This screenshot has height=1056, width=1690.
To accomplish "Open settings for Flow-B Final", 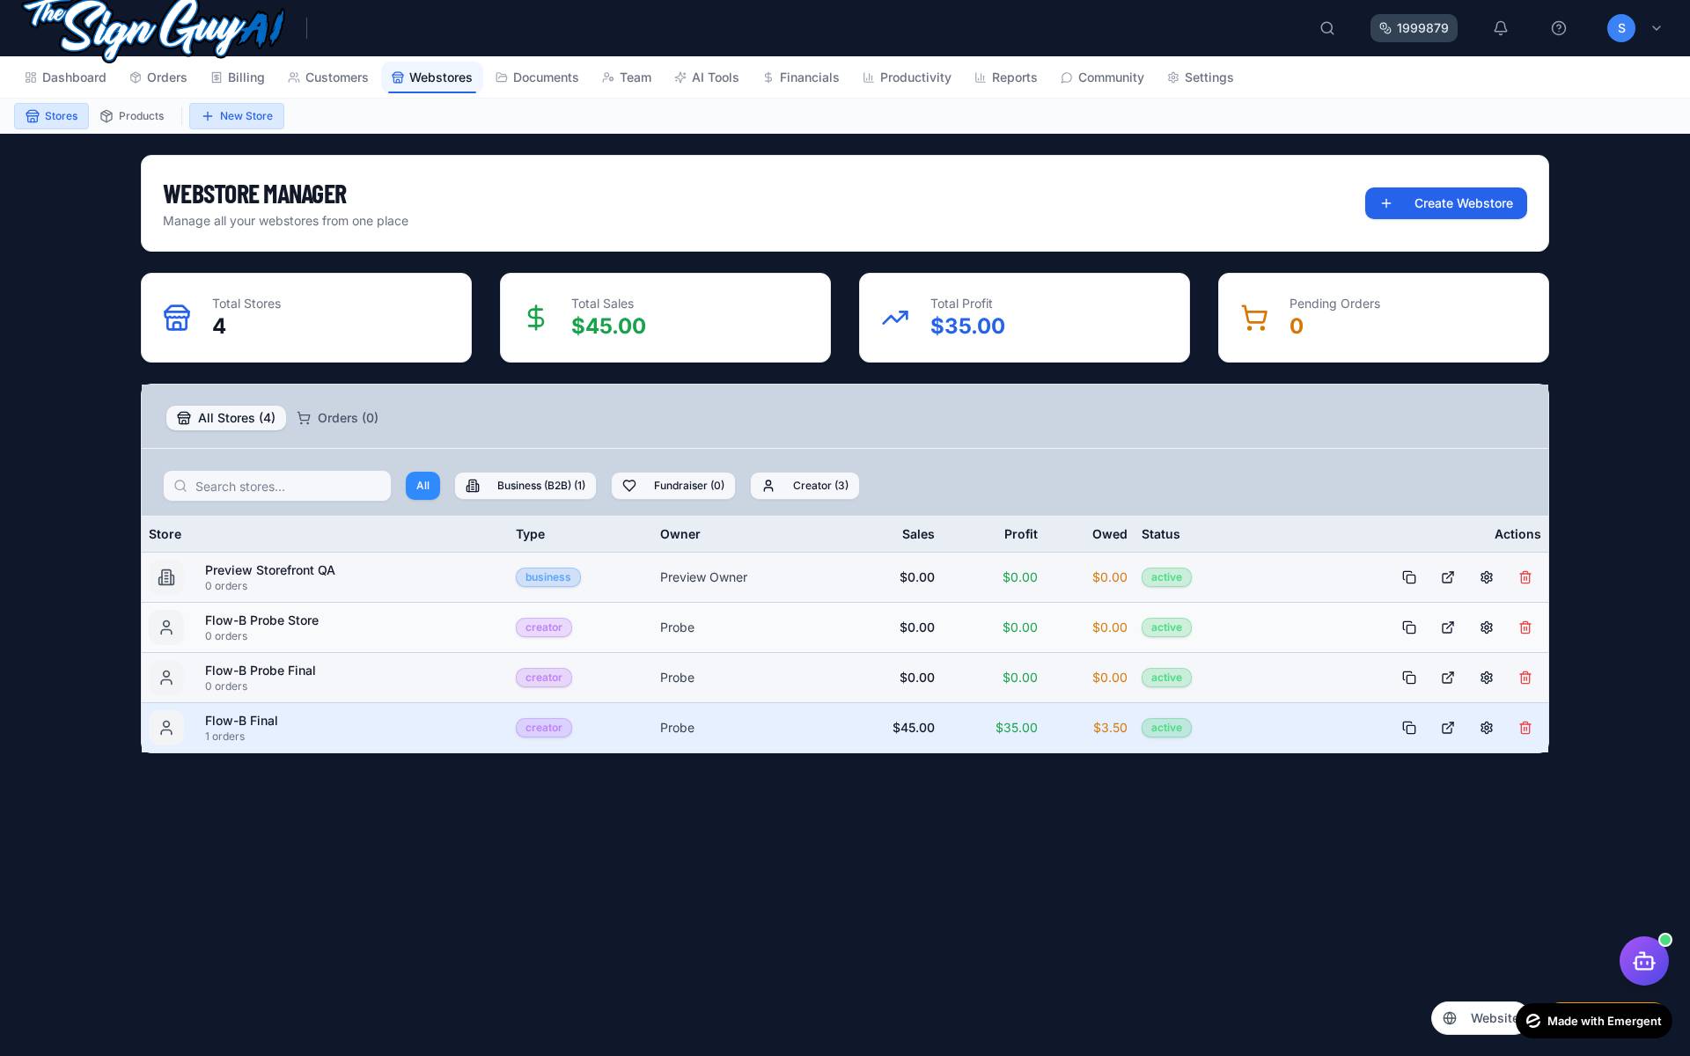I will coord(1487,728).
